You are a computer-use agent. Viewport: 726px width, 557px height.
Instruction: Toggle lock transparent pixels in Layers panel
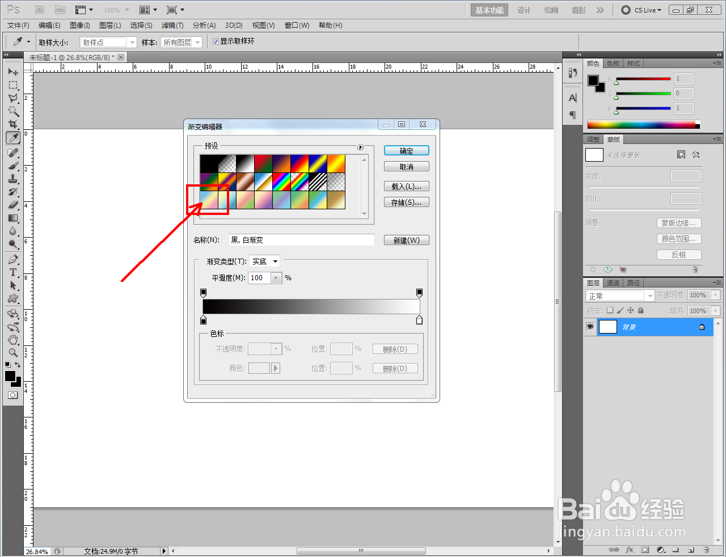point(610,310)
